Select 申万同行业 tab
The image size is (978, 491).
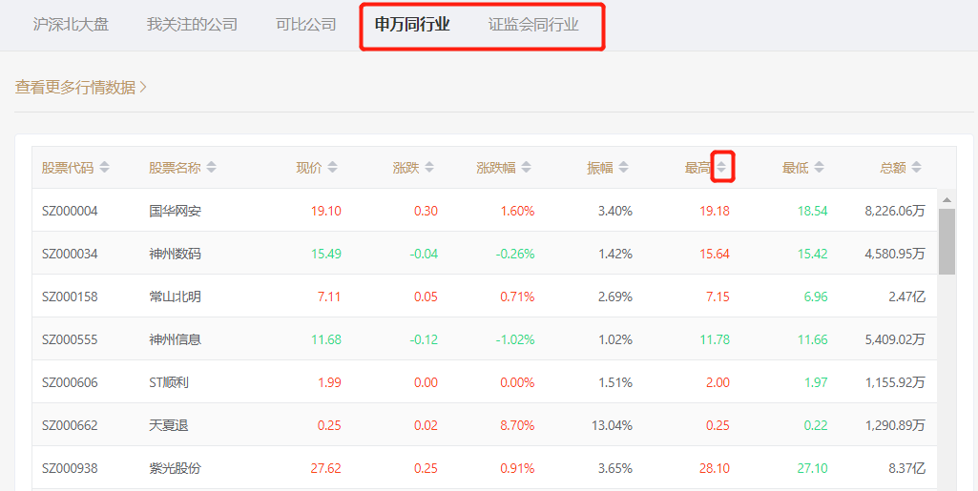[x=412, y=24]
